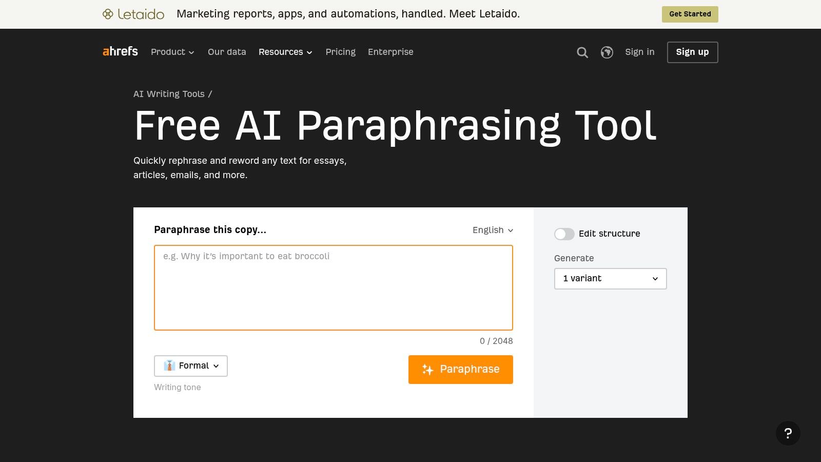Expand the Product menu
Viewport: 821px width, 462px height.
(172, 52)
